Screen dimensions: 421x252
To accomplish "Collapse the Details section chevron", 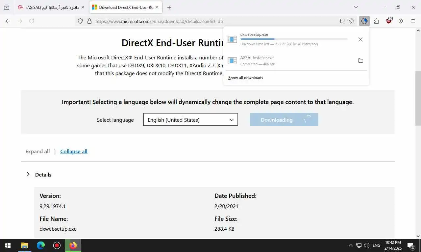I will (28, 174).
